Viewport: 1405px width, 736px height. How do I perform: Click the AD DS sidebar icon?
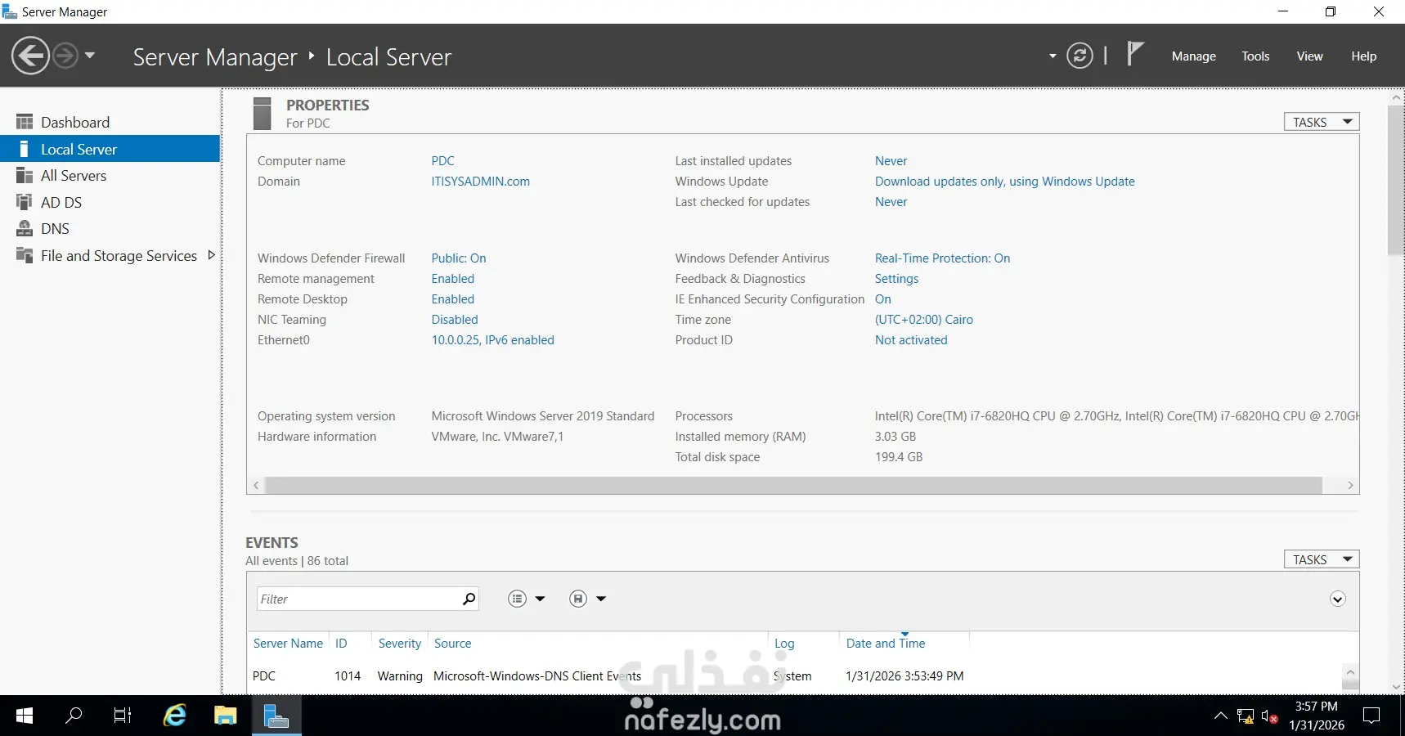click(x=25, y=202)
